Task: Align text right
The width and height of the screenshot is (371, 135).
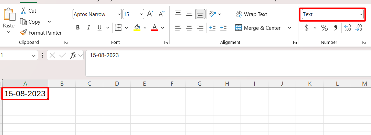Action: point(200,28)
